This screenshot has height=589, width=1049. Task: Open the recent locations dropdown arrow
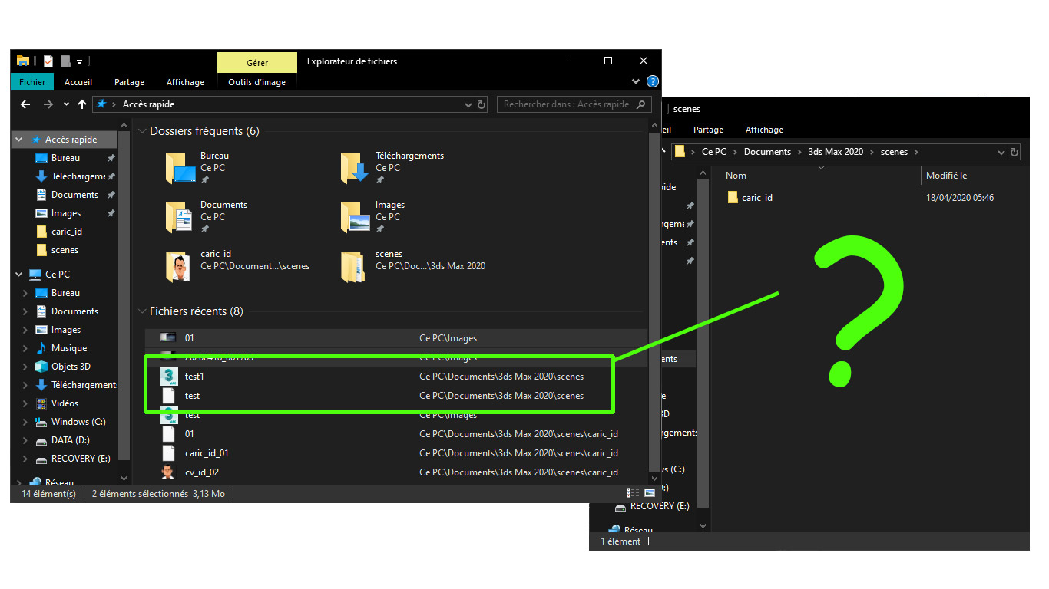click(66, 104)
